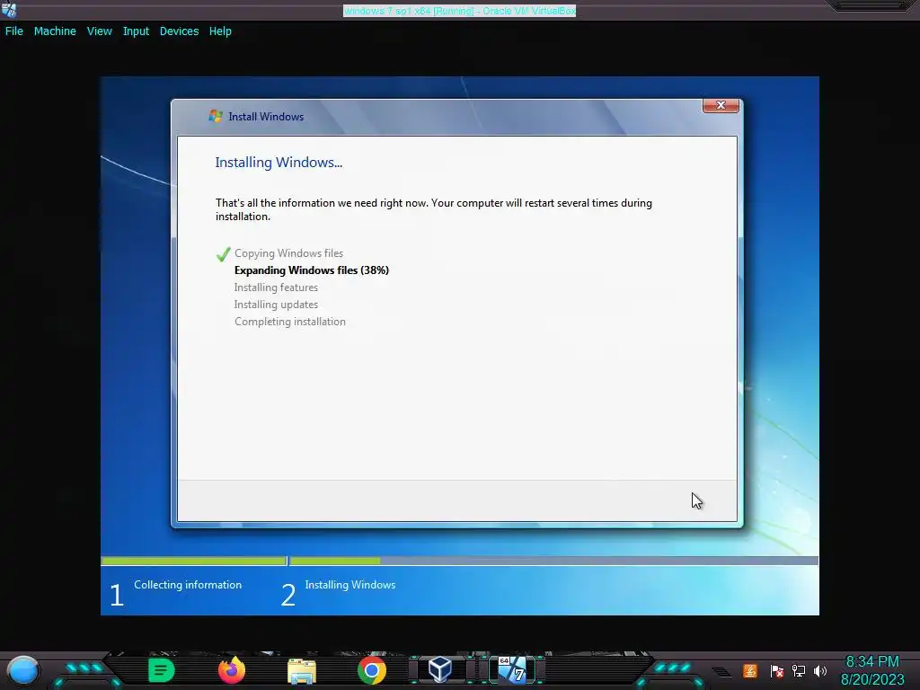Viewport: 920px width, 690px height.
Task: Open the Action Center flag tray icon
Action: 777,671
